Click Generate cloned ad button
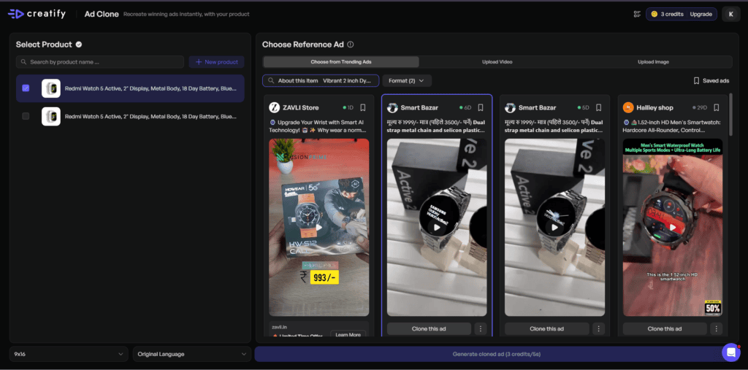The width and height of the screenshot is (748, 370). (496, 354)
